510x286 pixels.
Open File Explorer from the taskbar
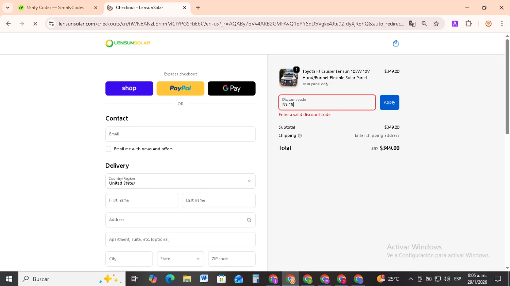(x=187, y=279)
